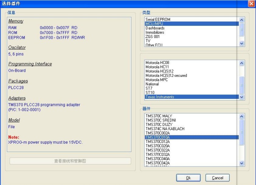Image resolution: width=256 pixels, height=185 pixels.
Task: Pick National in manufacturer list
Action: (x=192, y=84)
